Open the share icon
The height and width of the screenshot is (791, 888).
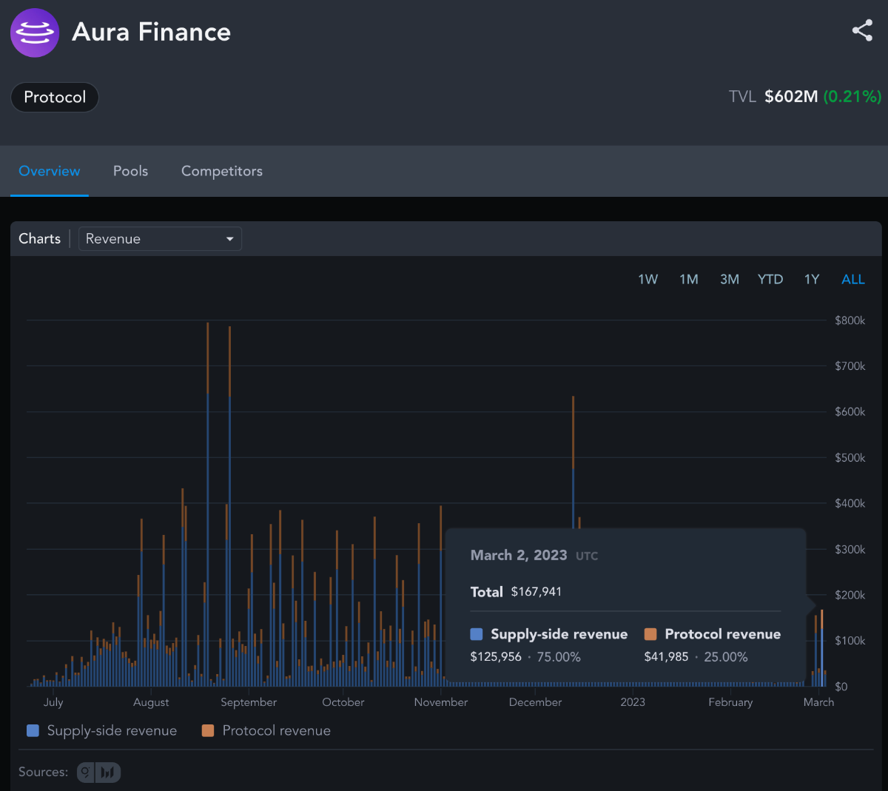pyautogui.click(x=862, y=30)
